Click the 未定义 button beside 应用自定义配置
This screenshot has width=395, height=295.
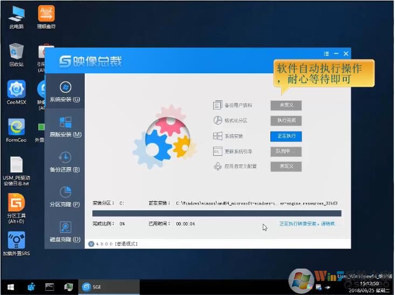pos(285,167)
